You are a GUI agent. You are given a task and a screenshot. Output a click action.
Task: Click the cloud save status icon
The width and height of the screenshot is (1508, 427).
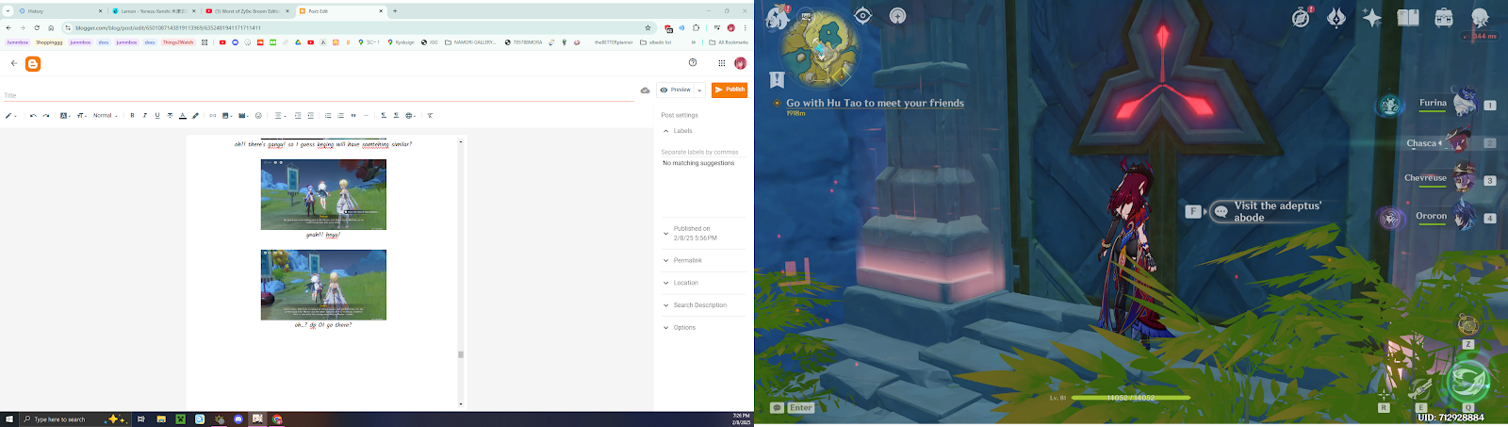645,90
